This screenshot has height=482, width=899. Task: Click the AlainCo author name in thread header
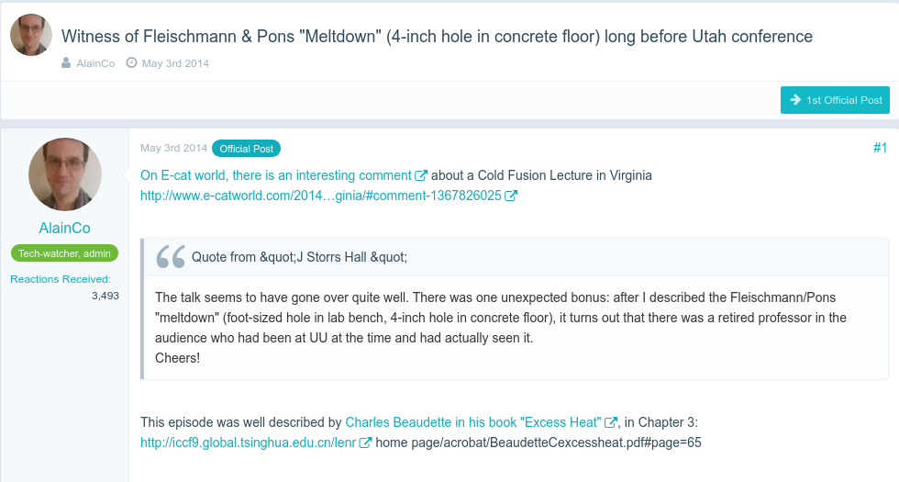[x=95, y=63]
